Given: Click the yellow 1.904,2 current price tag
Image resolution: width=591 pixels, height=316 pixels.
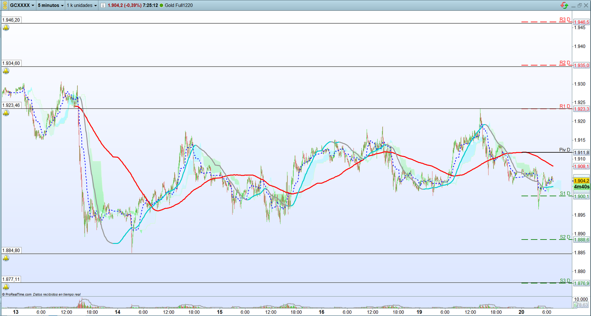Looking at the screenshot, I should (x=581, y=181).
